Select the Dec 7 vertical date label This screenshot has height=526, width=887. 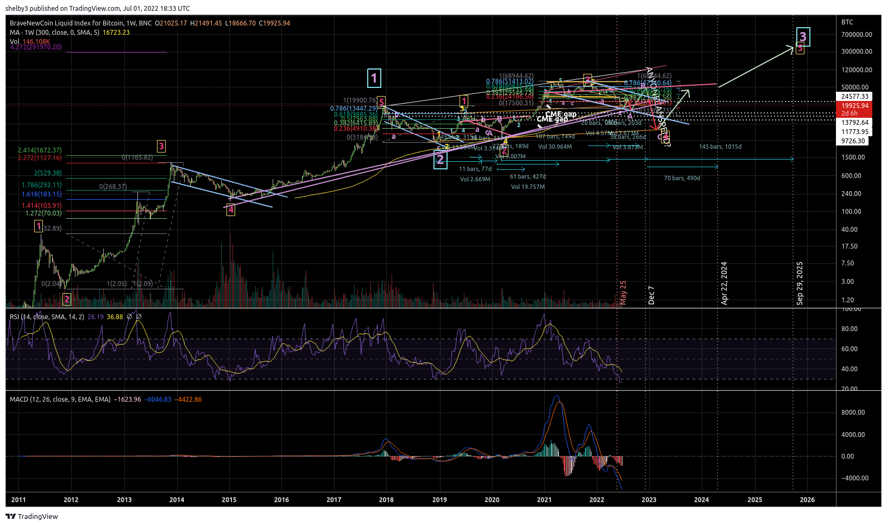click(651, 295)
